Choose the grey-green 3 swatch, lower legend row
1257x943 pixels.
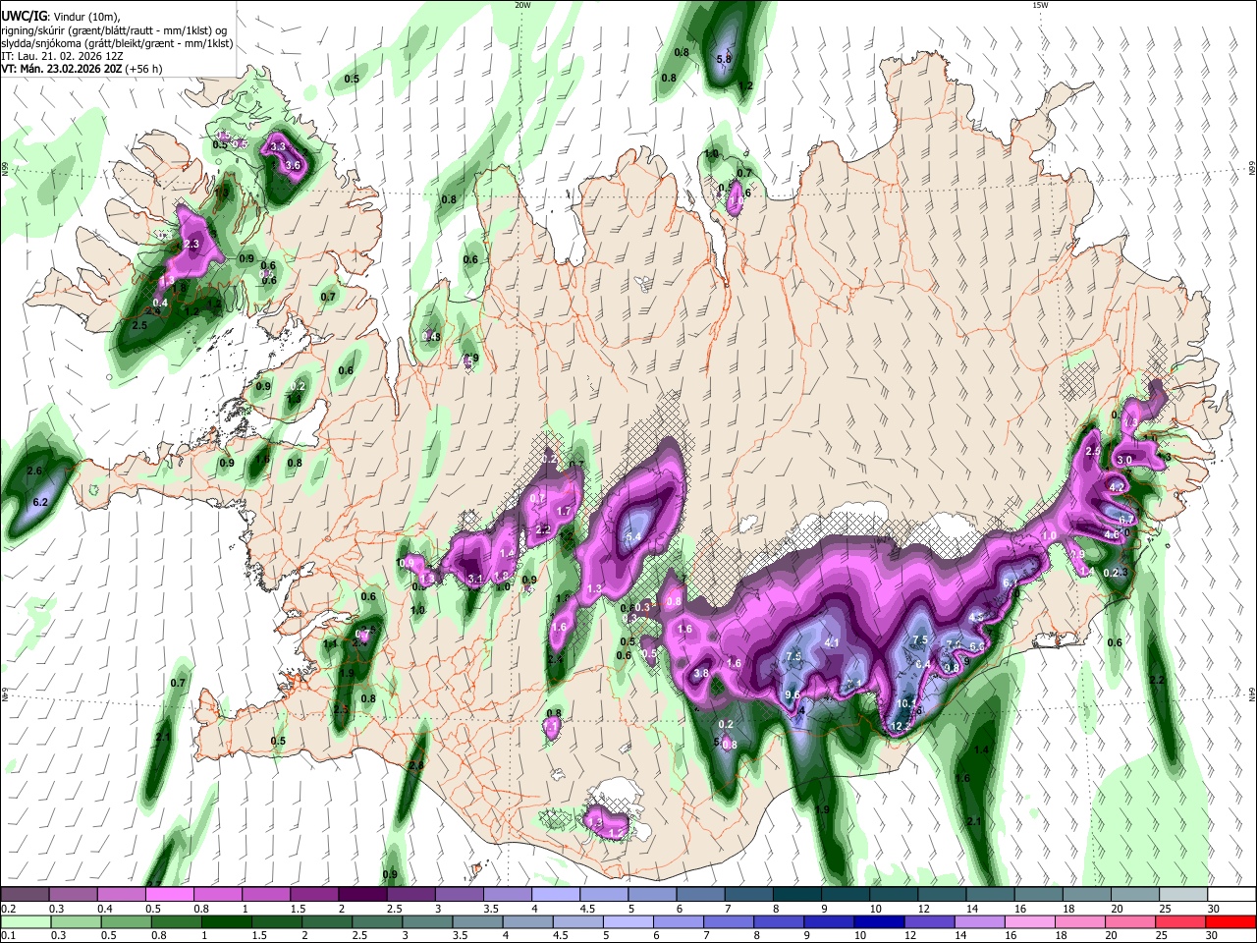(x=427, y=921)
